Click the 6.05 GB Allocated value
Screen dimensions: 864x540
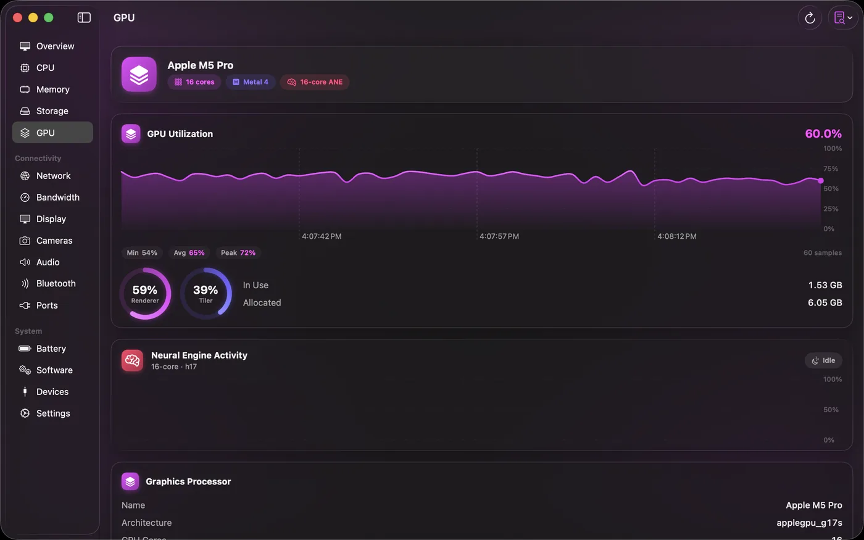coord(825,303)
